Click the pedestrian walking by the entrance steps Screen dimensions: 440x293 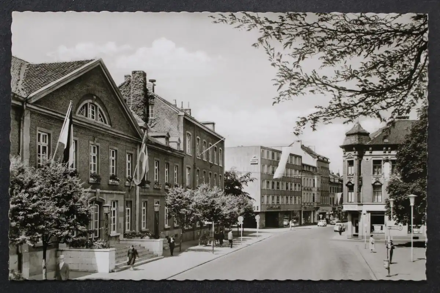tap(132, 256)
